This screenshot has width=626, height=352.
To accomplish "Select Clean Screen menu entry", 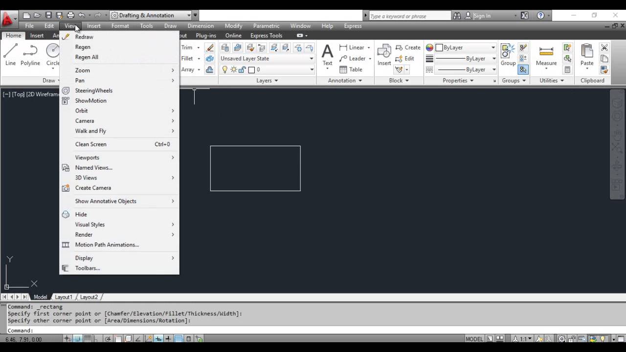I will point(119,144).
